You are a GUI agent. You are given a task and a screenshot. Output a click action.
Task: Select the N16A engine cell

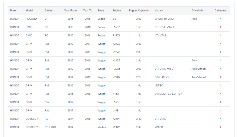[116, 94]
